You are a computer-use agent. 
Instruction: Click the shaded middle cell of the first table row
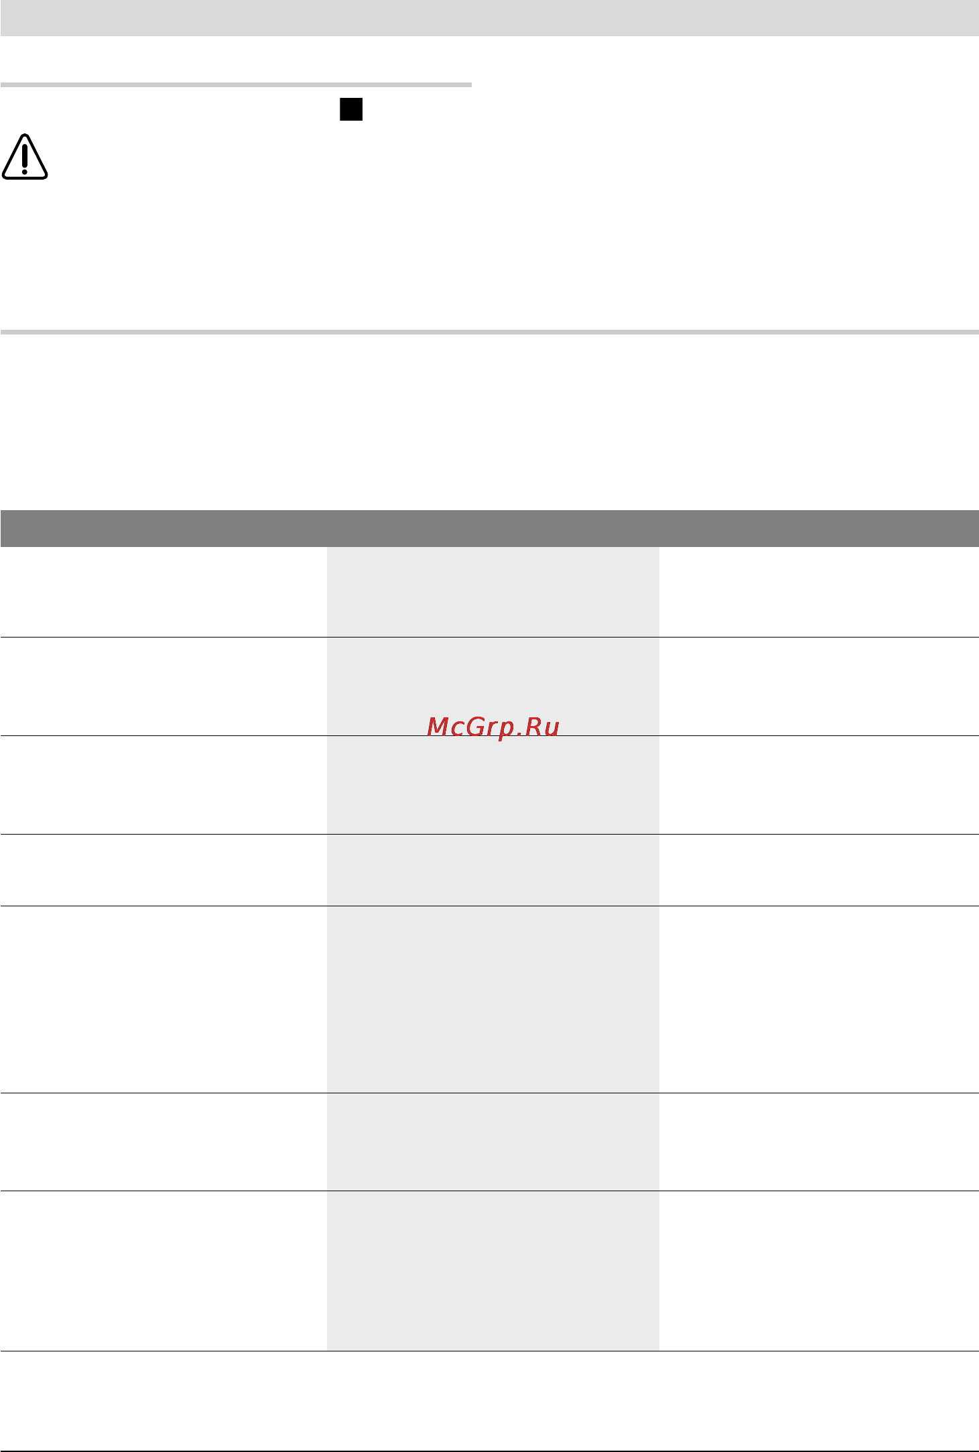click(x=493, y=592)
